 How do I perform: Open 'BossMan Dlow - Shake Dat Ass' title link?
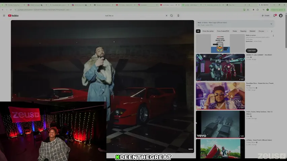[260, 84]
